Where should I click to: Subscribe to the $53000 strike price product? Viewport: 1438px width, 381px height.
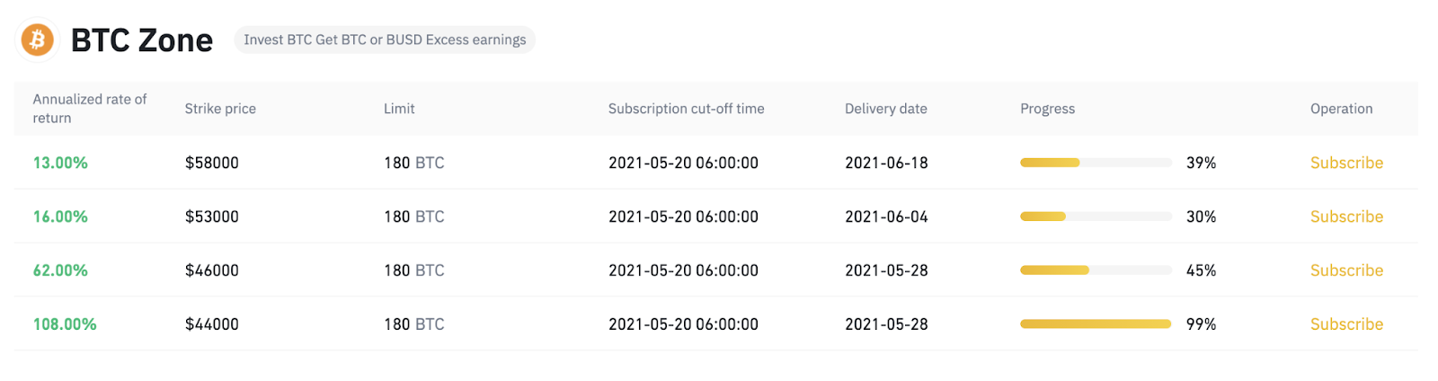(1345, 217)
